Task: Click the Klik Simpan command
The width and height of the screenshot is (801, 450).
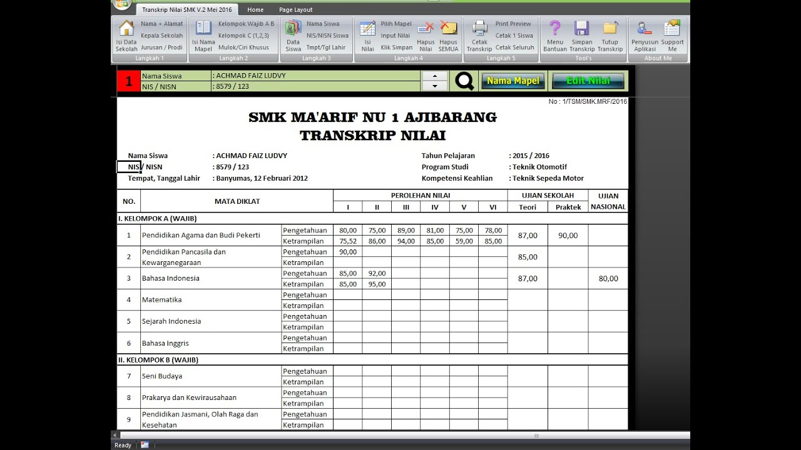Action: [397, 47]
